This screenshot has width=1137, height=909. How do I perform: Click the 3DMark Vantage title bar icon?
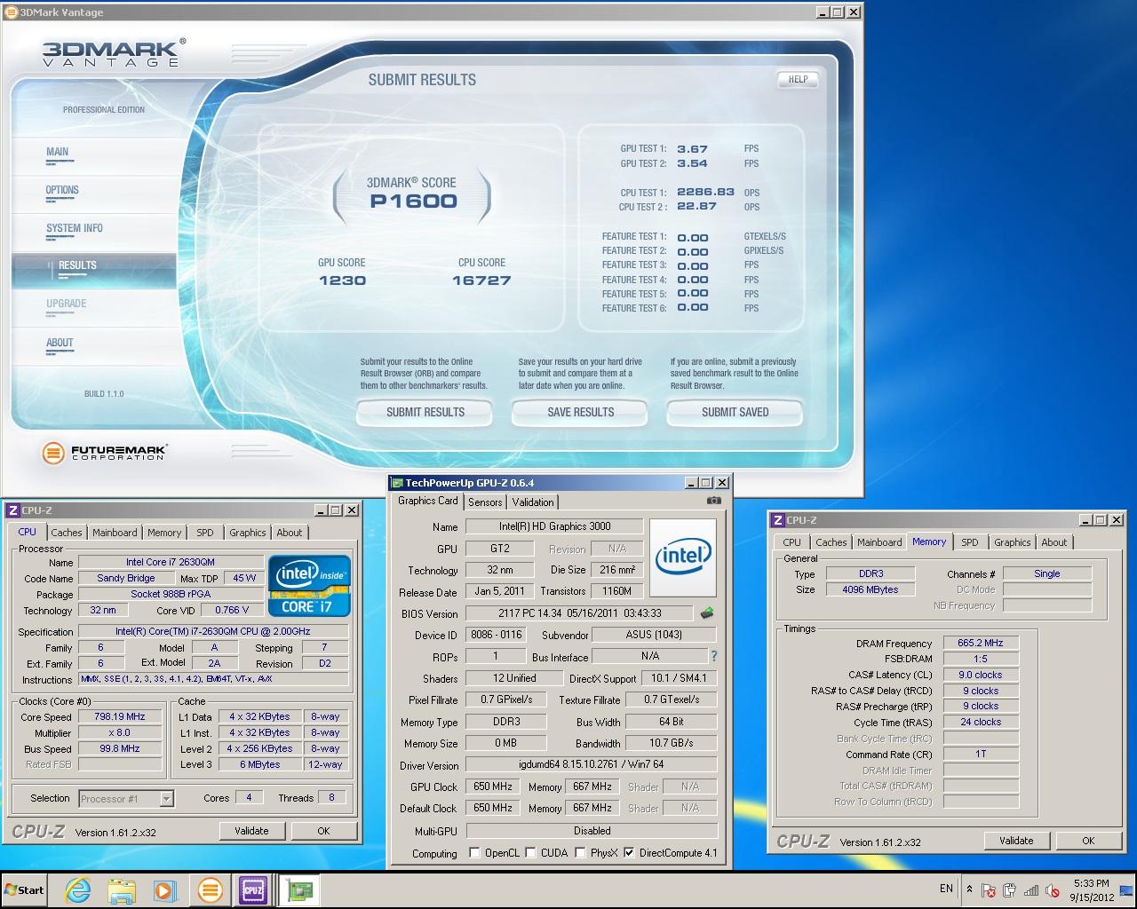[11, 12]
